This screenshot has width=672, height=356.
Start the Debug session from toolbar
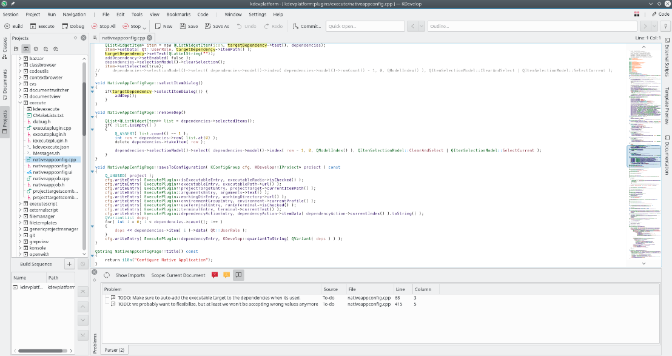click(x=72, y=26)
